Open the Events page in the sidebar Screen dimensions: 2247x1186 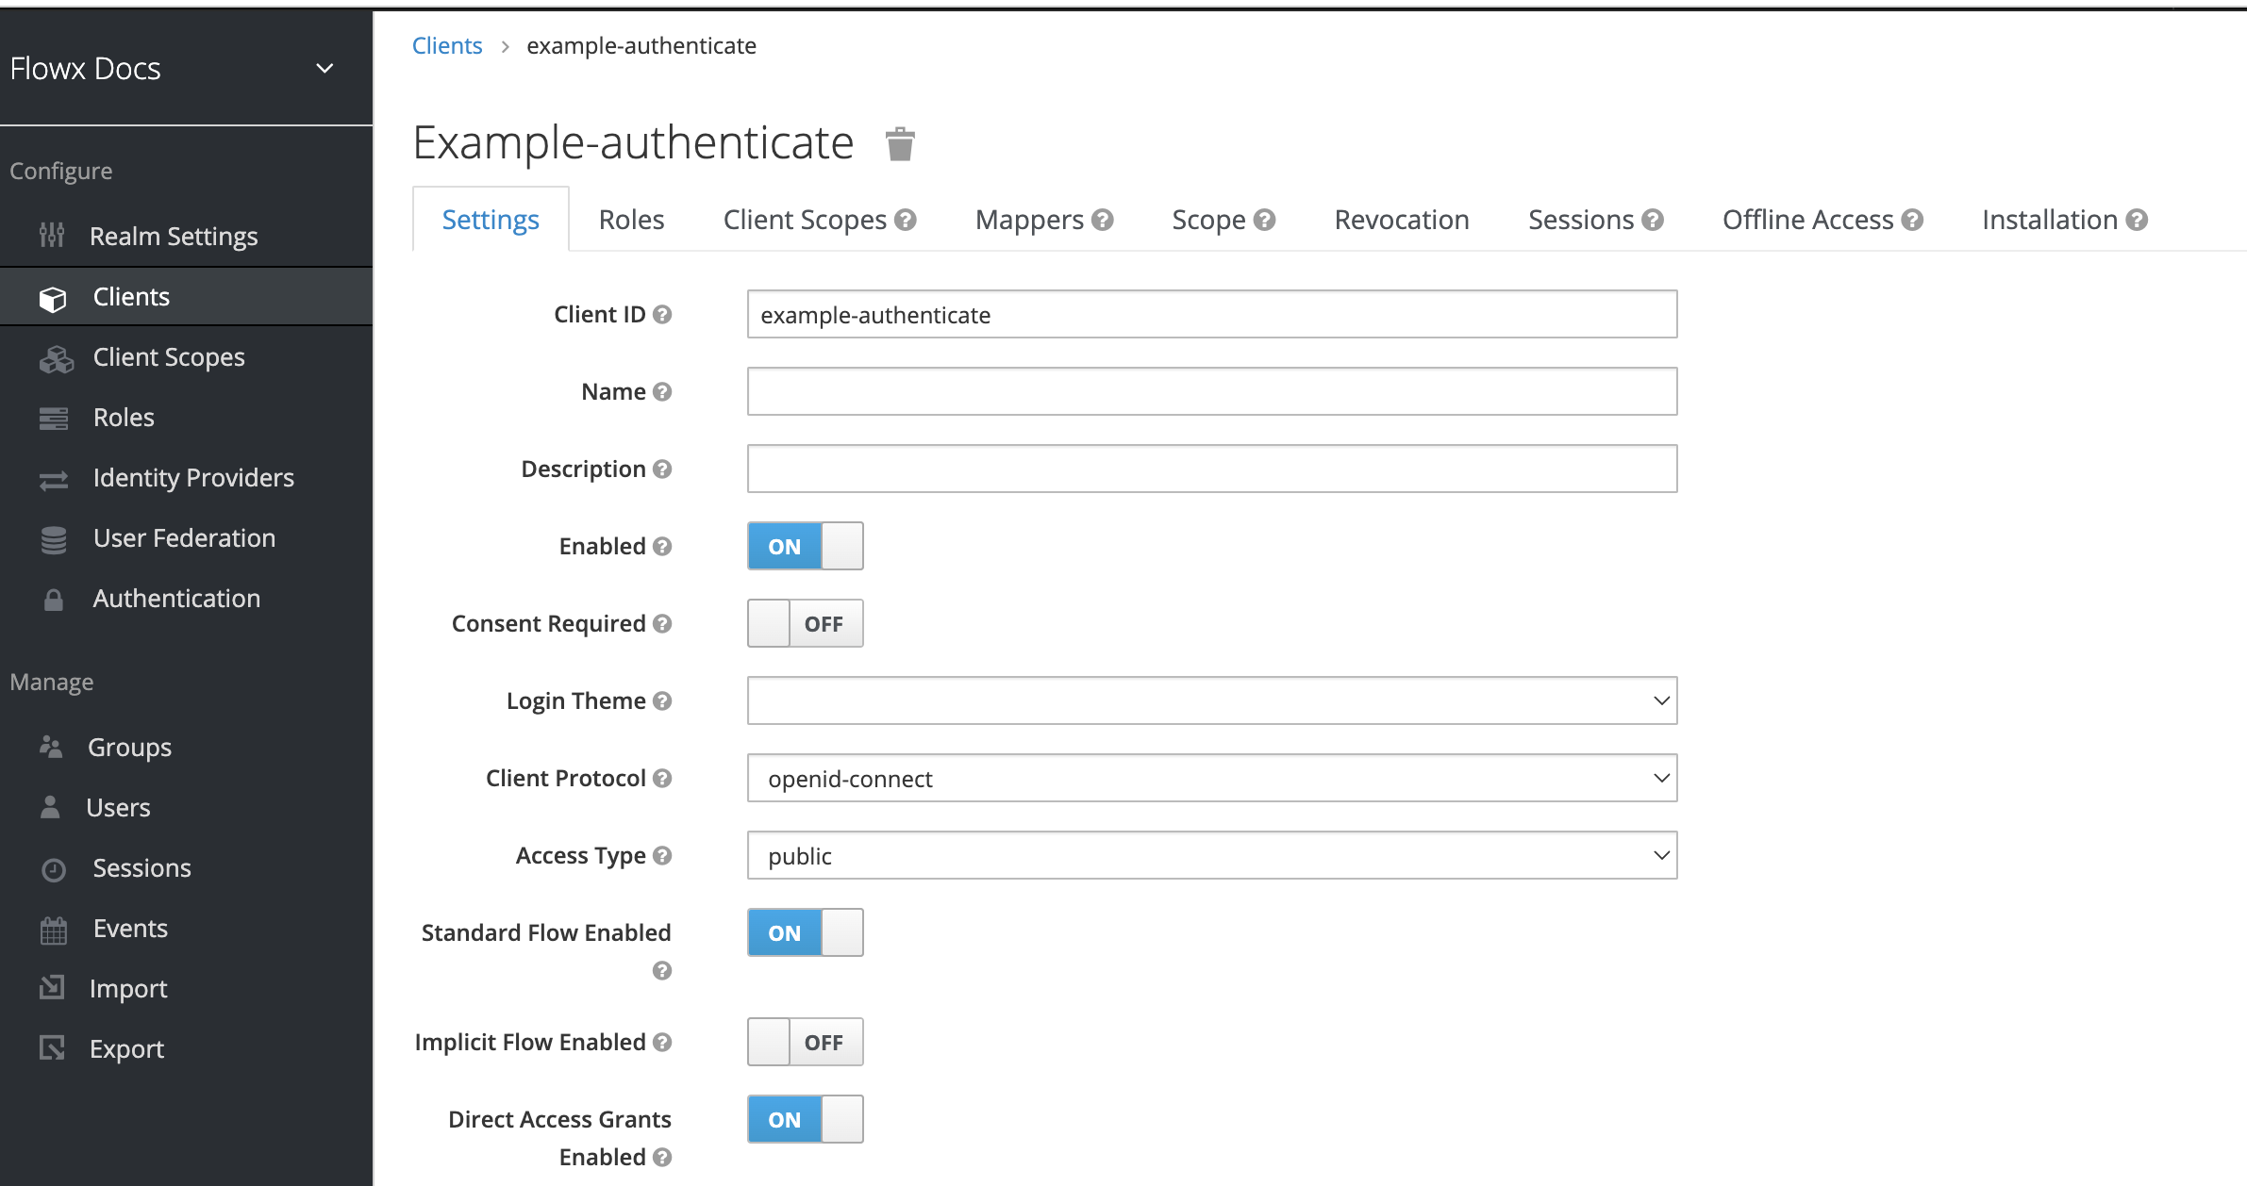point(130,929)
